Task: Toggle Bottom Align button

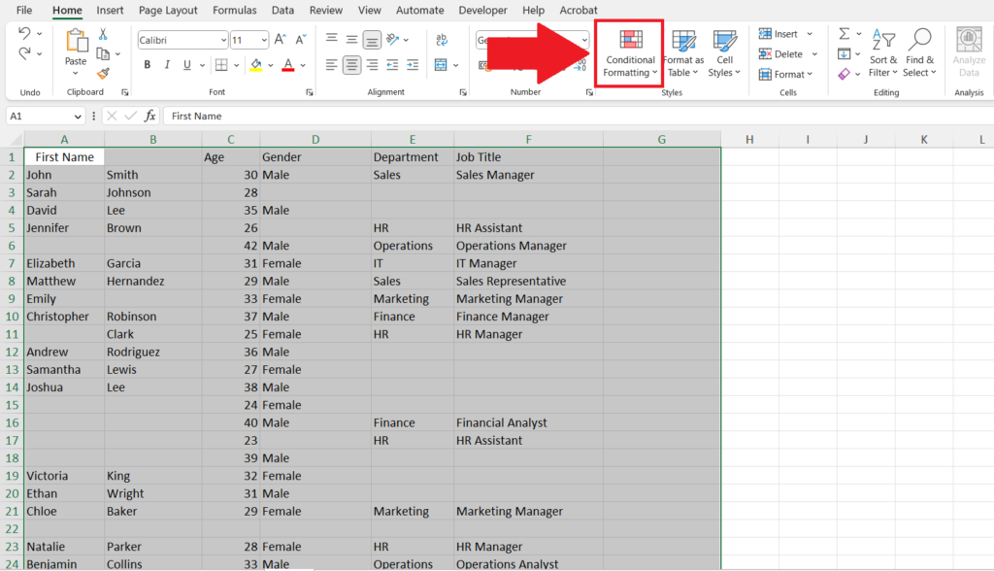Action: (372, 40)
